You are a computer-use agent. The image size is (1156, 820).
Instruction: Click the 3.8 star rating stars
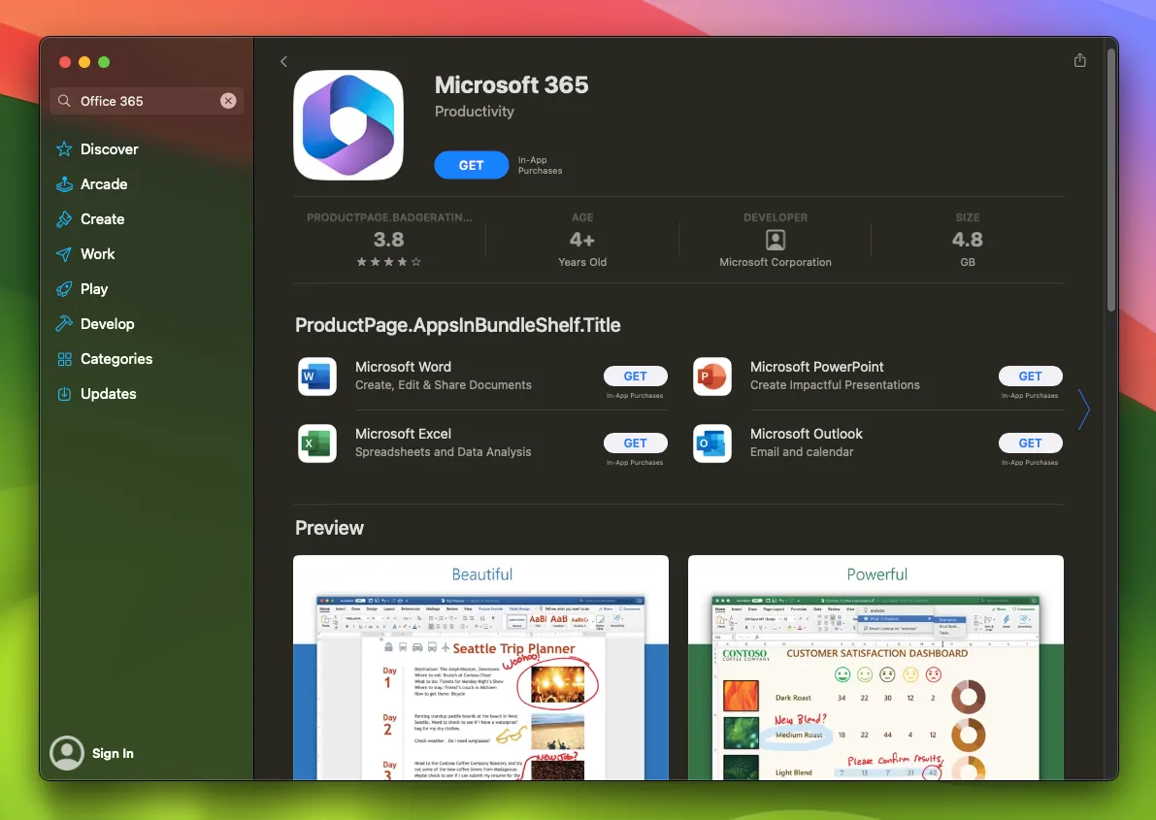coord(388,260)
